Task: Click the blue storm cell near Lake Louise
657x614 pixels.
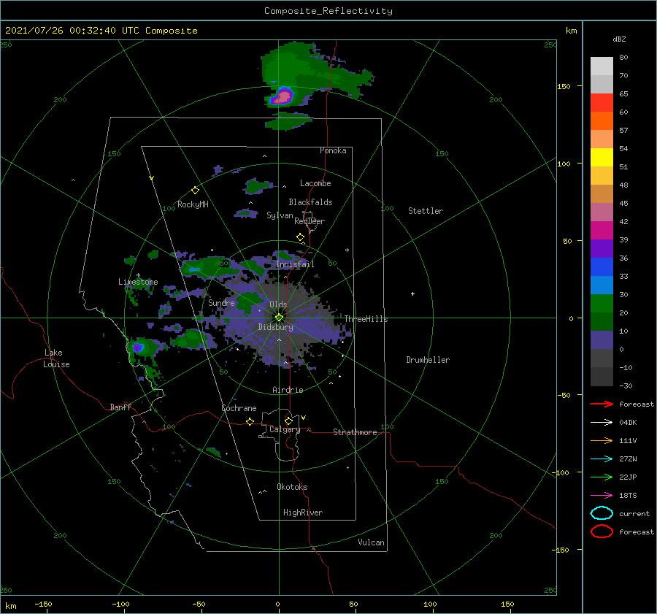Action: click(138, 348)
